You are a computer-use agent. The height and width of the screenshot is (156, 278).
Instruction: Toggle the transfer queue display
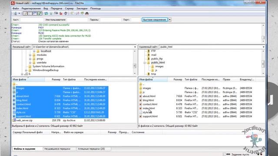point(40,13)
